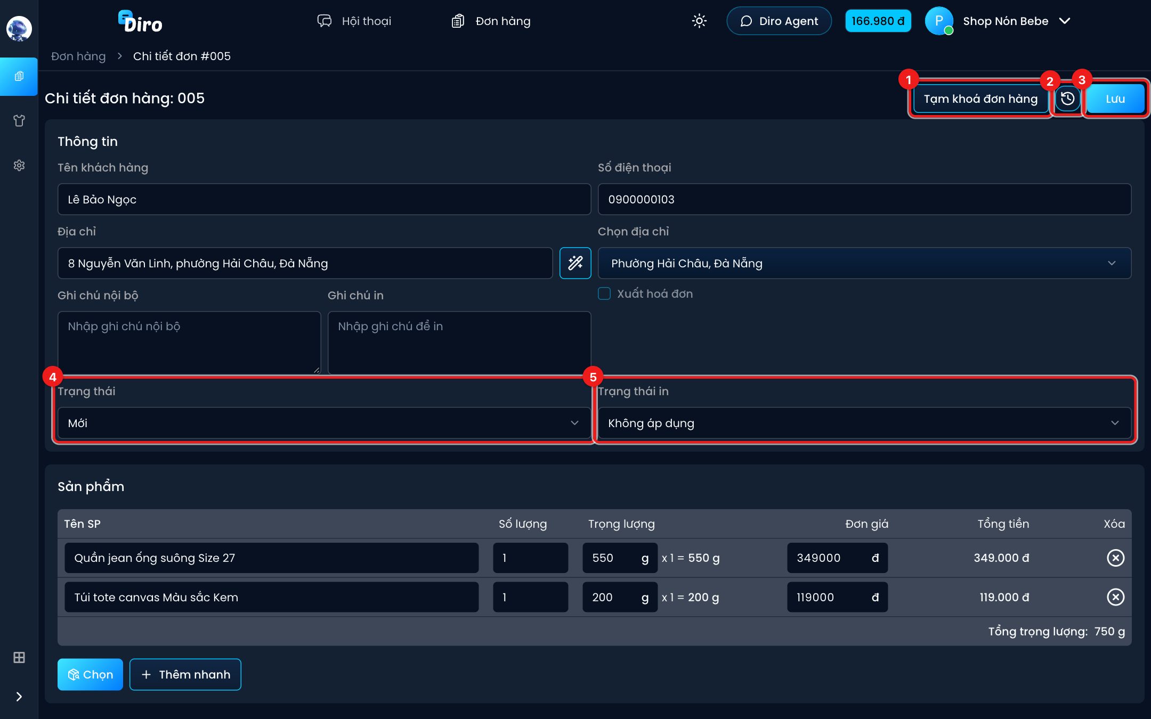Click the Đơn hàng breadcrumb link

coord(78,56)
